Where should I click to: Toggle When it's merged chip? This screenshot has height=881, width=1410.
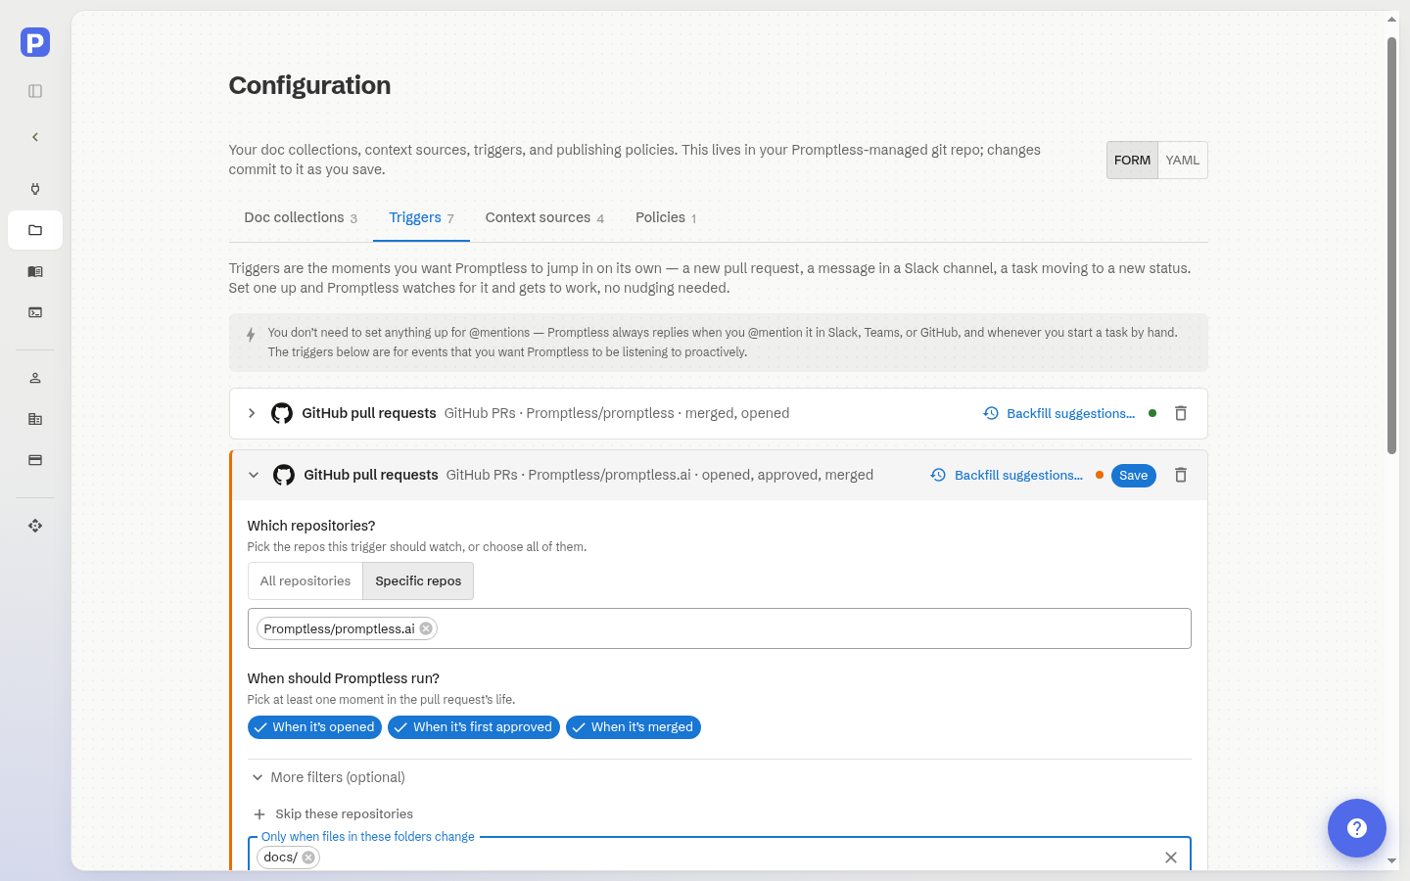tap(634, 727)
